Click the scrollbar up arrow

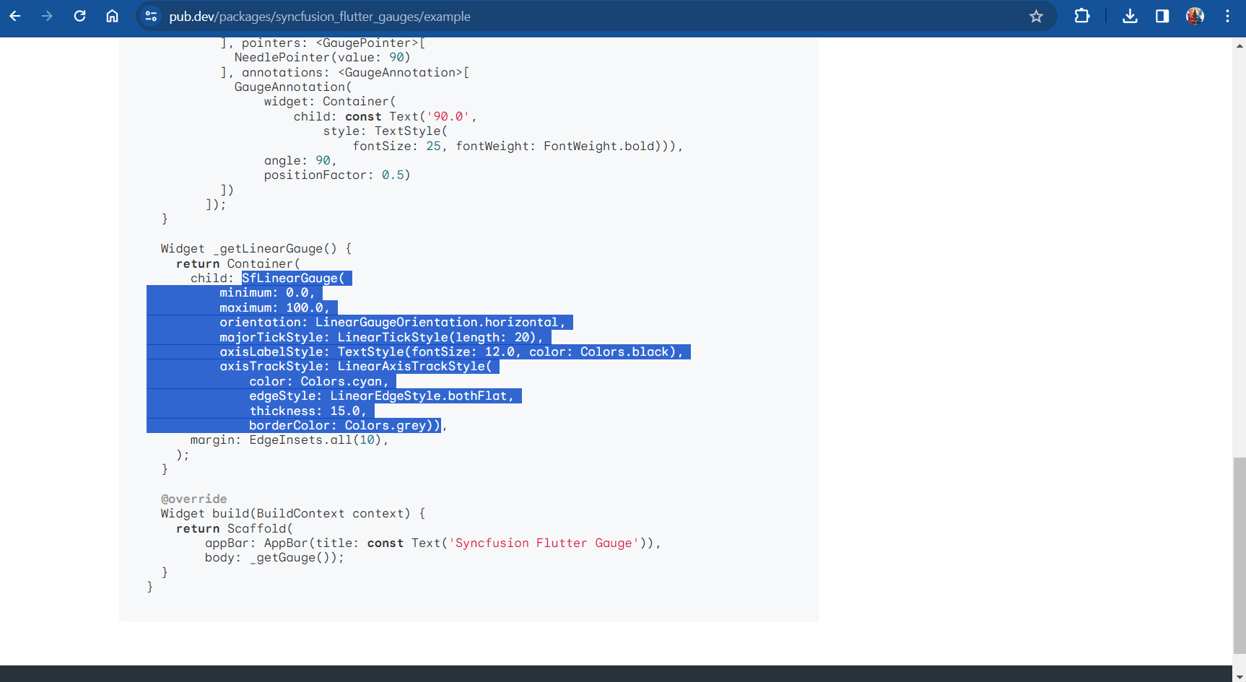[x=1240, y=45]
